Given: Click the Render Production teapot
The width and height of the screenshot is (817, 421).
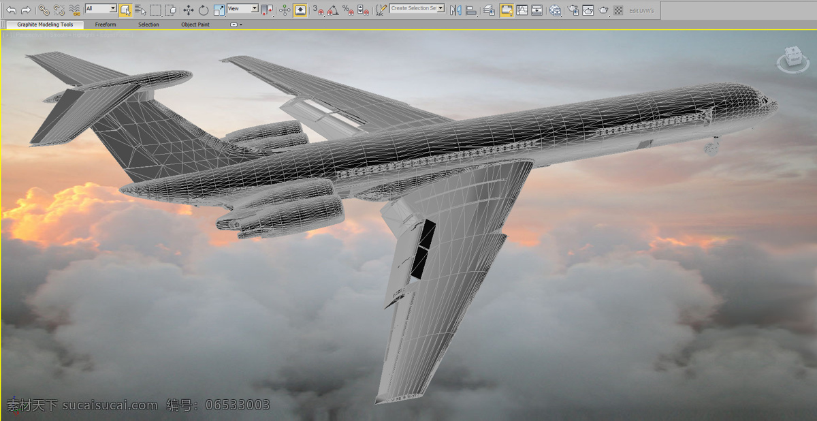Looking at the screenshot, I should pos(603,10).
